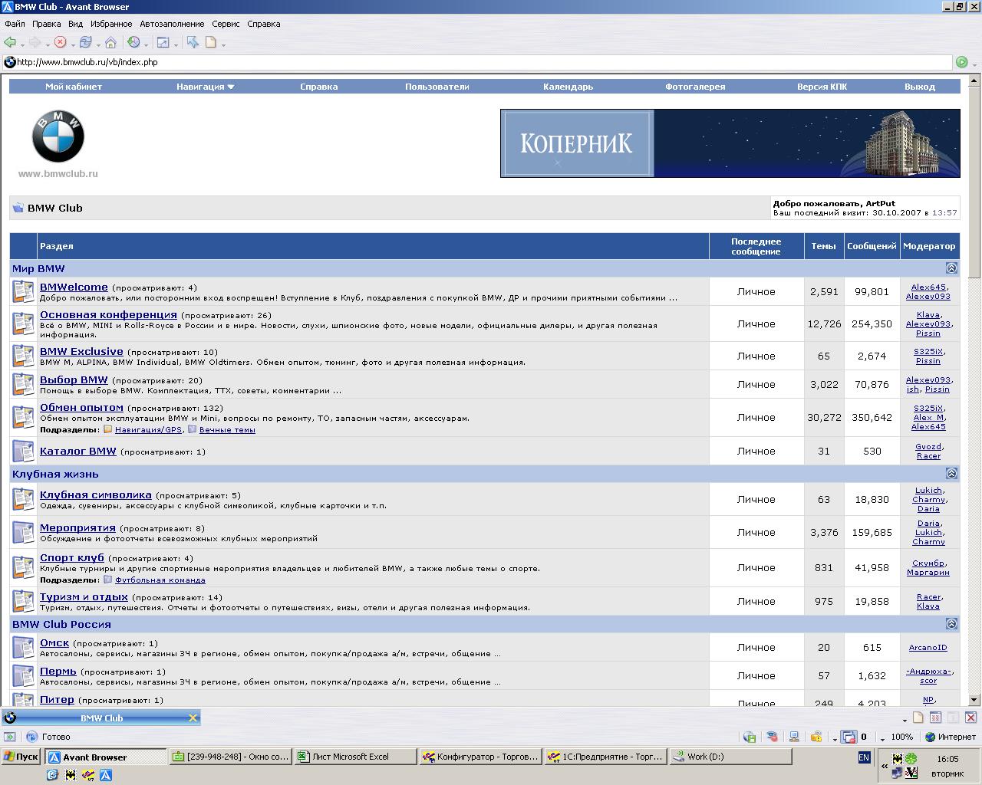Open the Избранное menu
This screenshot has width=982, height=785.
pyautogui.click(x=111, y=24)
